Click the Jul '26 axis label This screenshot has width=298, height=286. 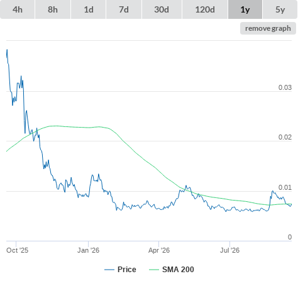229,250
